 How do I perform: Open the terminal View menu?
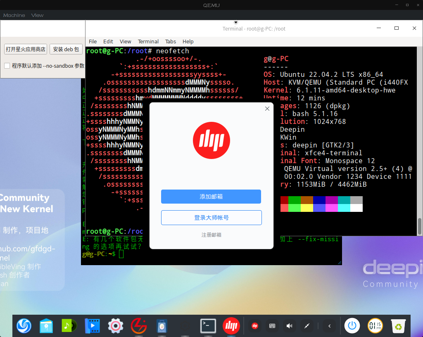(126, 42)
